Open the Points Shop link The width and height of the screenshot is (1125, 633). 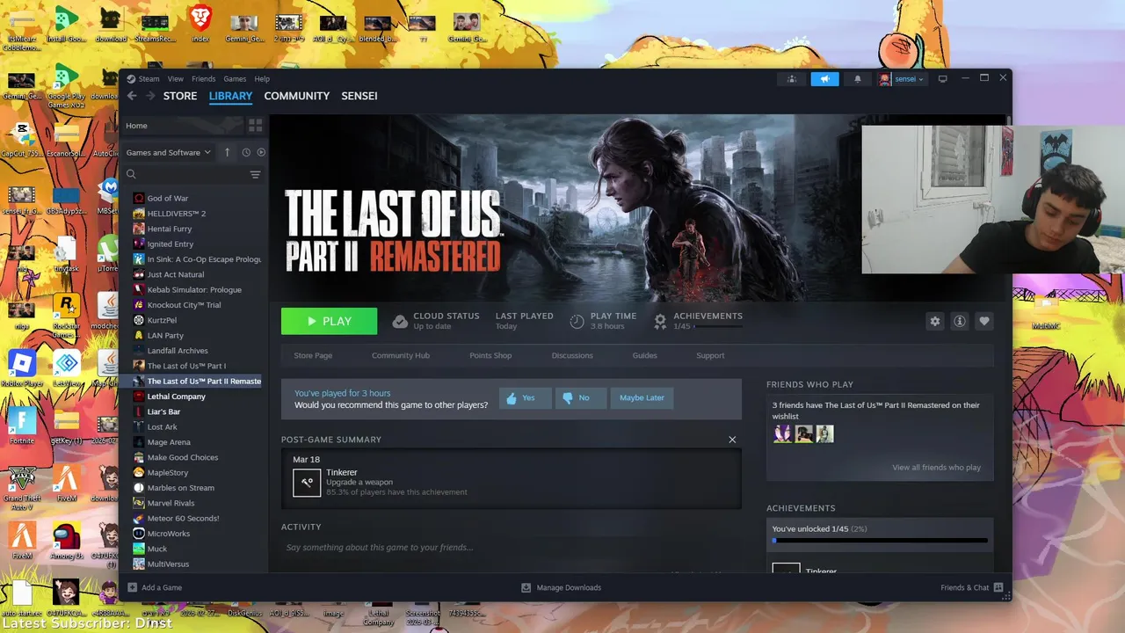tap(490, 356)
